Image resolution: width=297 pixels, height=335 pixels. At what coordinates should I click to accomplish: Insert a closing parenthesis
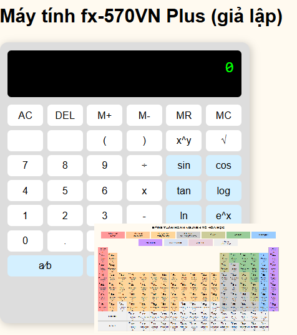144,141
